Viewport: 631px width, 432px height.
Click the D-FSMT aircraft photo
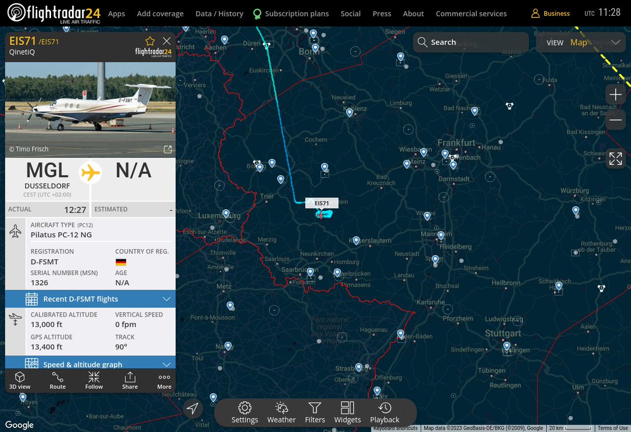point(90,110)
